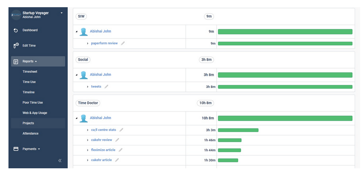Open the Timesheet report

pos(30,72)
